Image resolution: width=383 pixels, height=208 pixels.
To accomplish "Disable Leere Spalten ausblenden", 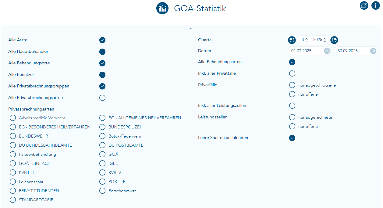I will [292, 138].
